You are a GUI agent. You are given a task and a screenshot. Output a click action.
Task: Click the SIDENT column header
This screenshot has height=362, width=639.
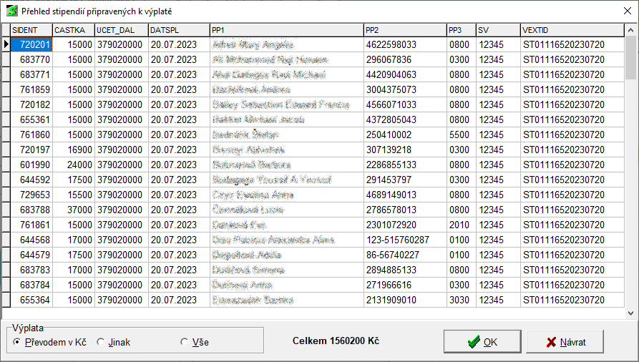pyautogui.click(x=31, y=30)
